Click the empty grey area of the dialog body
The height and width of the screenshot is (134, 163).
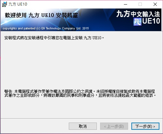pyautogui.click(x=81, y=64)
